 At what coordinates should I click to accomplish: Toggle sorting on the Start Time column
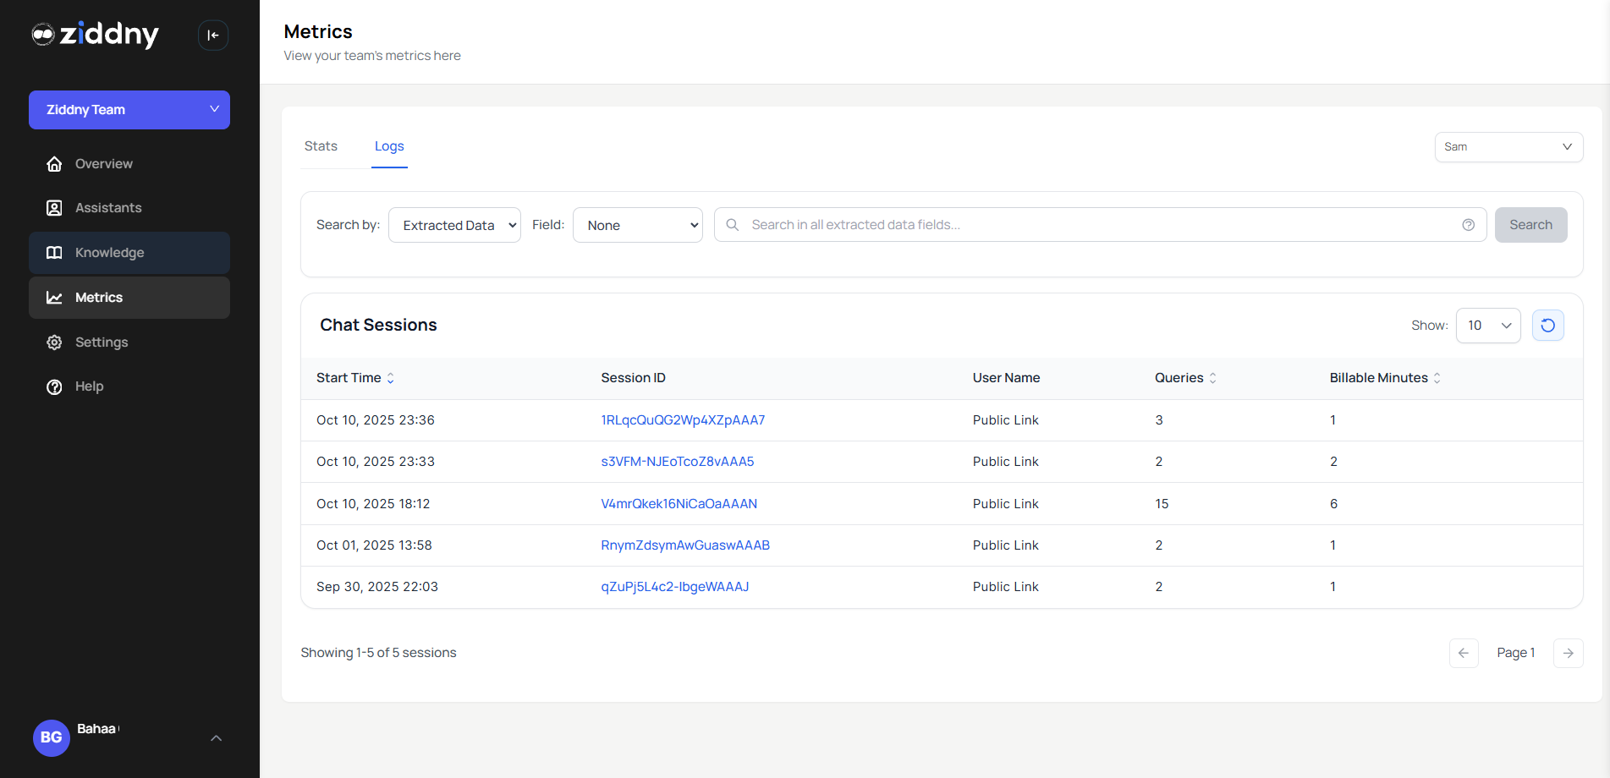pos(390,378)
